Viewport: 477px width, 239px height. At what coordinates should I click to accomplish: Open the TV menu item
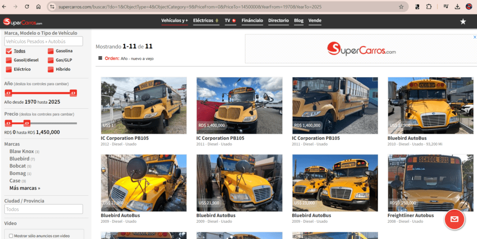click(227, 20)
